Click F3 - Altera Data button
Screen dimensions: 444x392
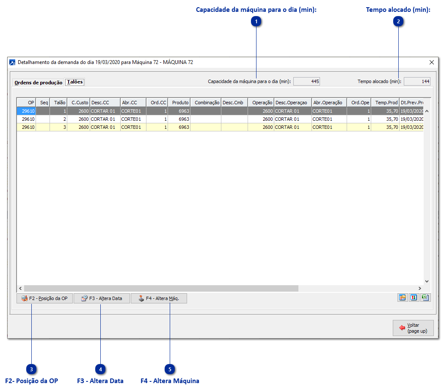click(102, 298)
